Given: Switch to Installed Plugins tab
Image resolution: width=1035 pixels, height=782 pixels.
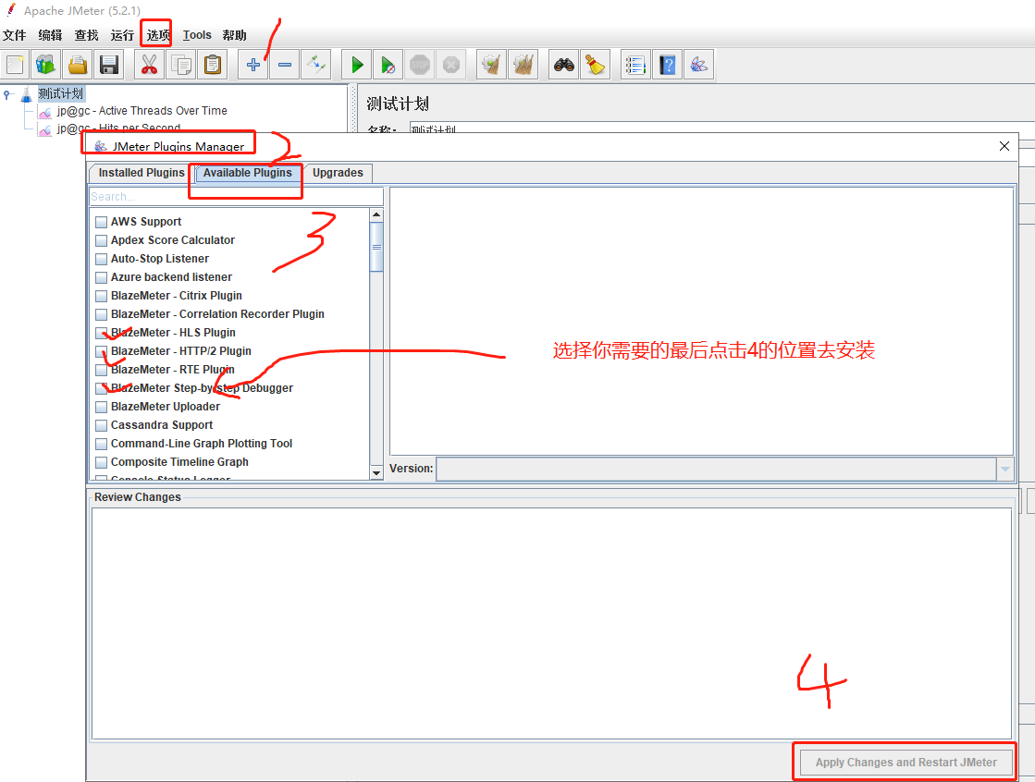Looking at the screenshot, I should pyautogui.click(x=142, y=173).
